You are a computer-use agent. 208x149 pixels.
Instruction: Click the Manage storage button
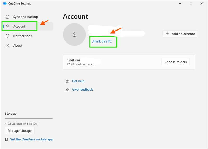(x=20, y=131)
